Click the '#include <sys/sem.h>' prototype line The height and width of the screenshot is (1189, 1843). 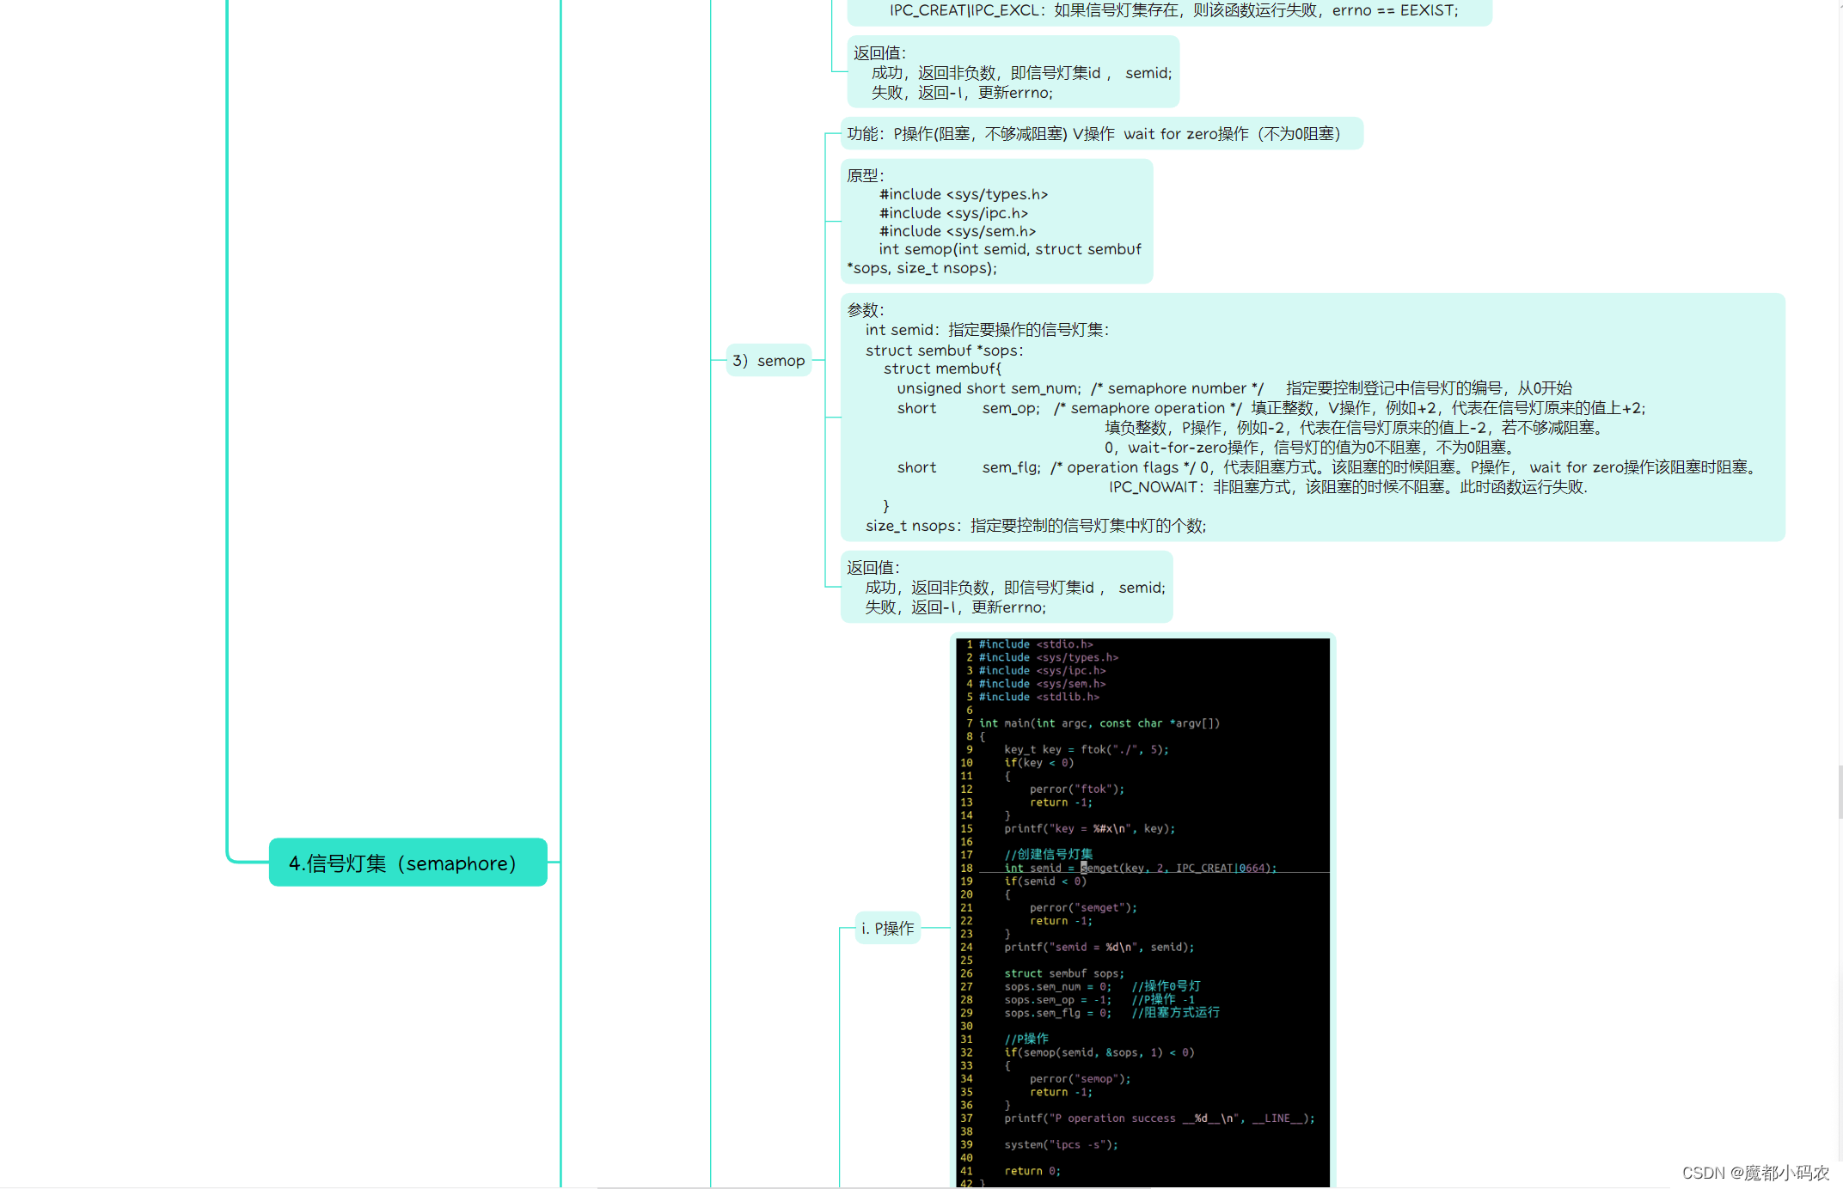[x=958, y=231]
